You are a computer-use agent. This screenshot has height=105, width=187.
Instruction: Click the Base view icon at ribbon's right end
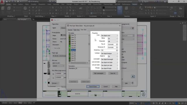[181, 8]
